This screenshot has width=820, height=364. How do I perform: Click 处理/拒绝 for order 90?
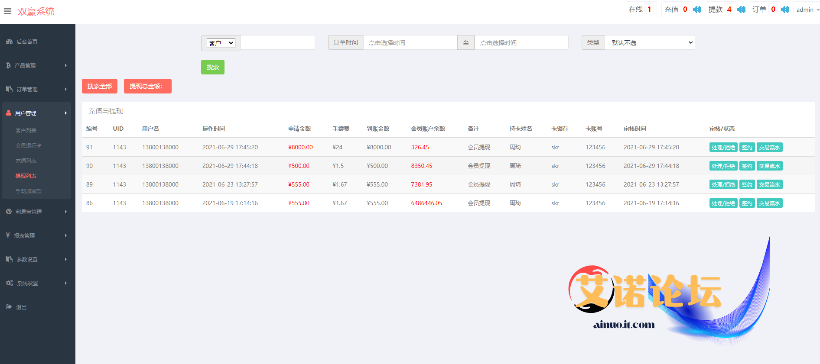723,166
